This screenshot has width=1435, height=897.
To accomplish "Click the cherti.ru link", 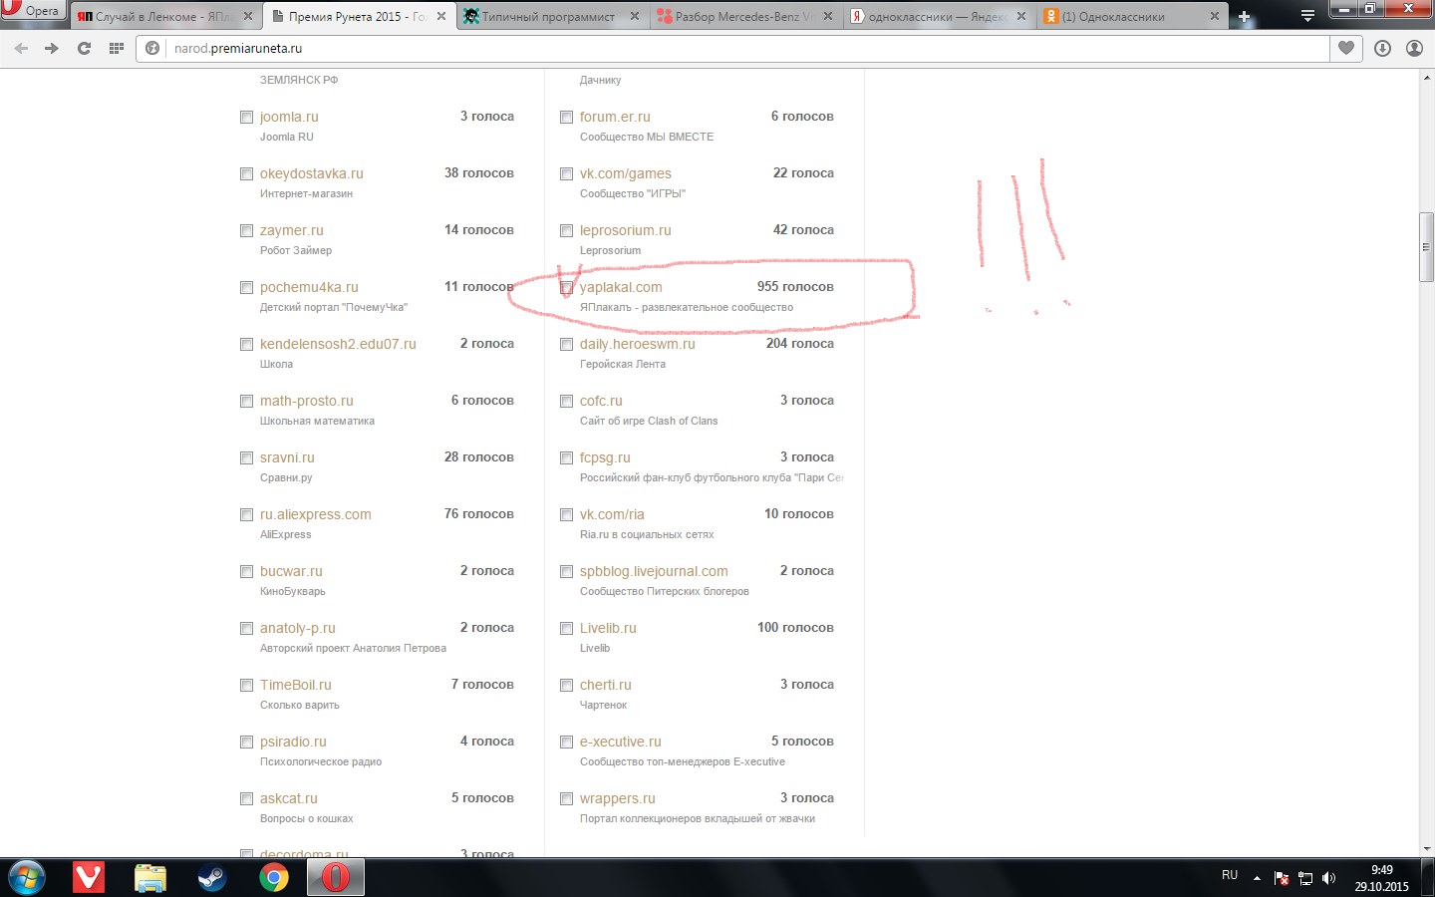I will tap(606, 685).
